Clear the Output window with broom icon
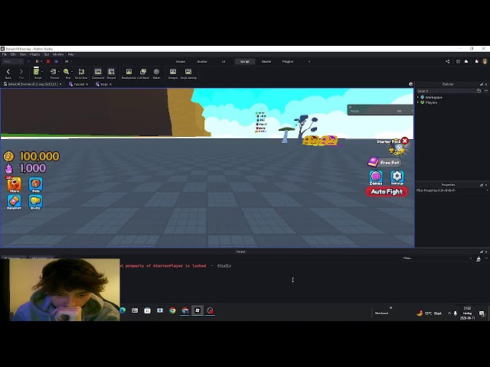 [x=478, y=258]
